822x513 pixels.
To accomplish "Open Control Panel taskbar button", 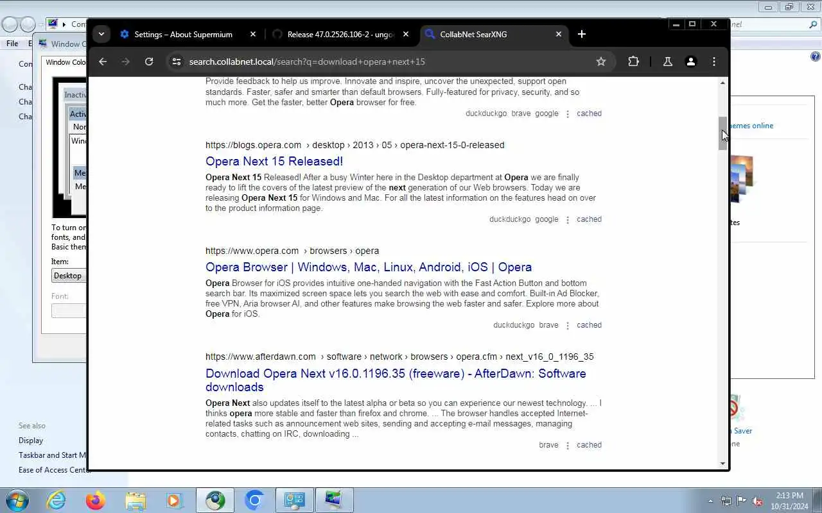I will click(295, 500).
